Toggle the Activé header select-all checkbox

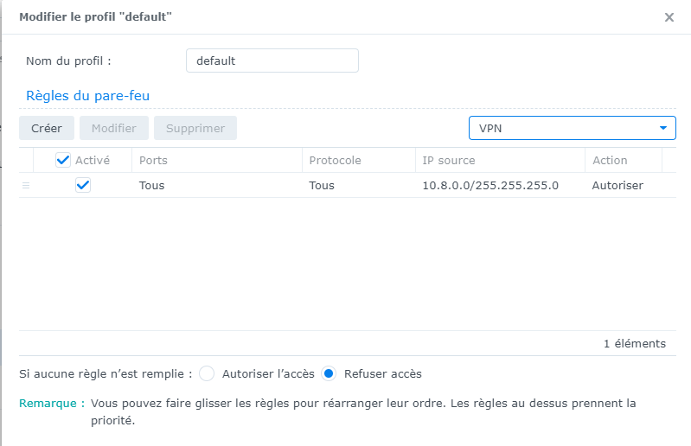63,160
